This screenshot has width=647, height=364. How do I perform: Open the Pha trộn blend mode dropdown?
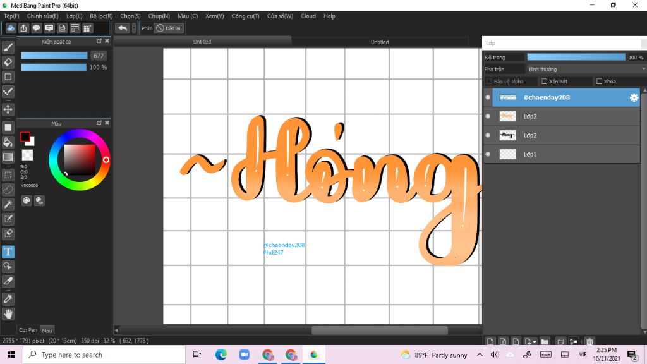coord(586,69)
